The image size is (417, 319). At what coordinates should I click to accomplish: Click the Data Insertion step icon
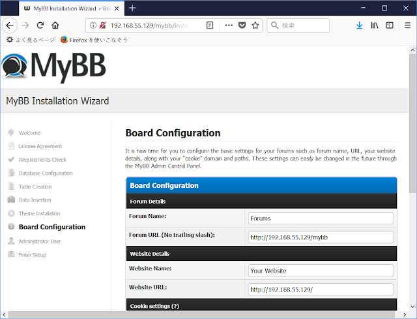[11, 200]
